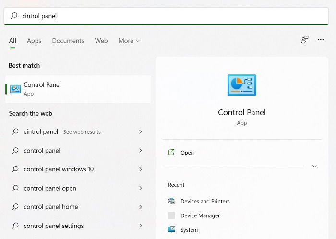Open the three-dot options menu
This screenshot has height=239, width=336.
click(321, 40)
